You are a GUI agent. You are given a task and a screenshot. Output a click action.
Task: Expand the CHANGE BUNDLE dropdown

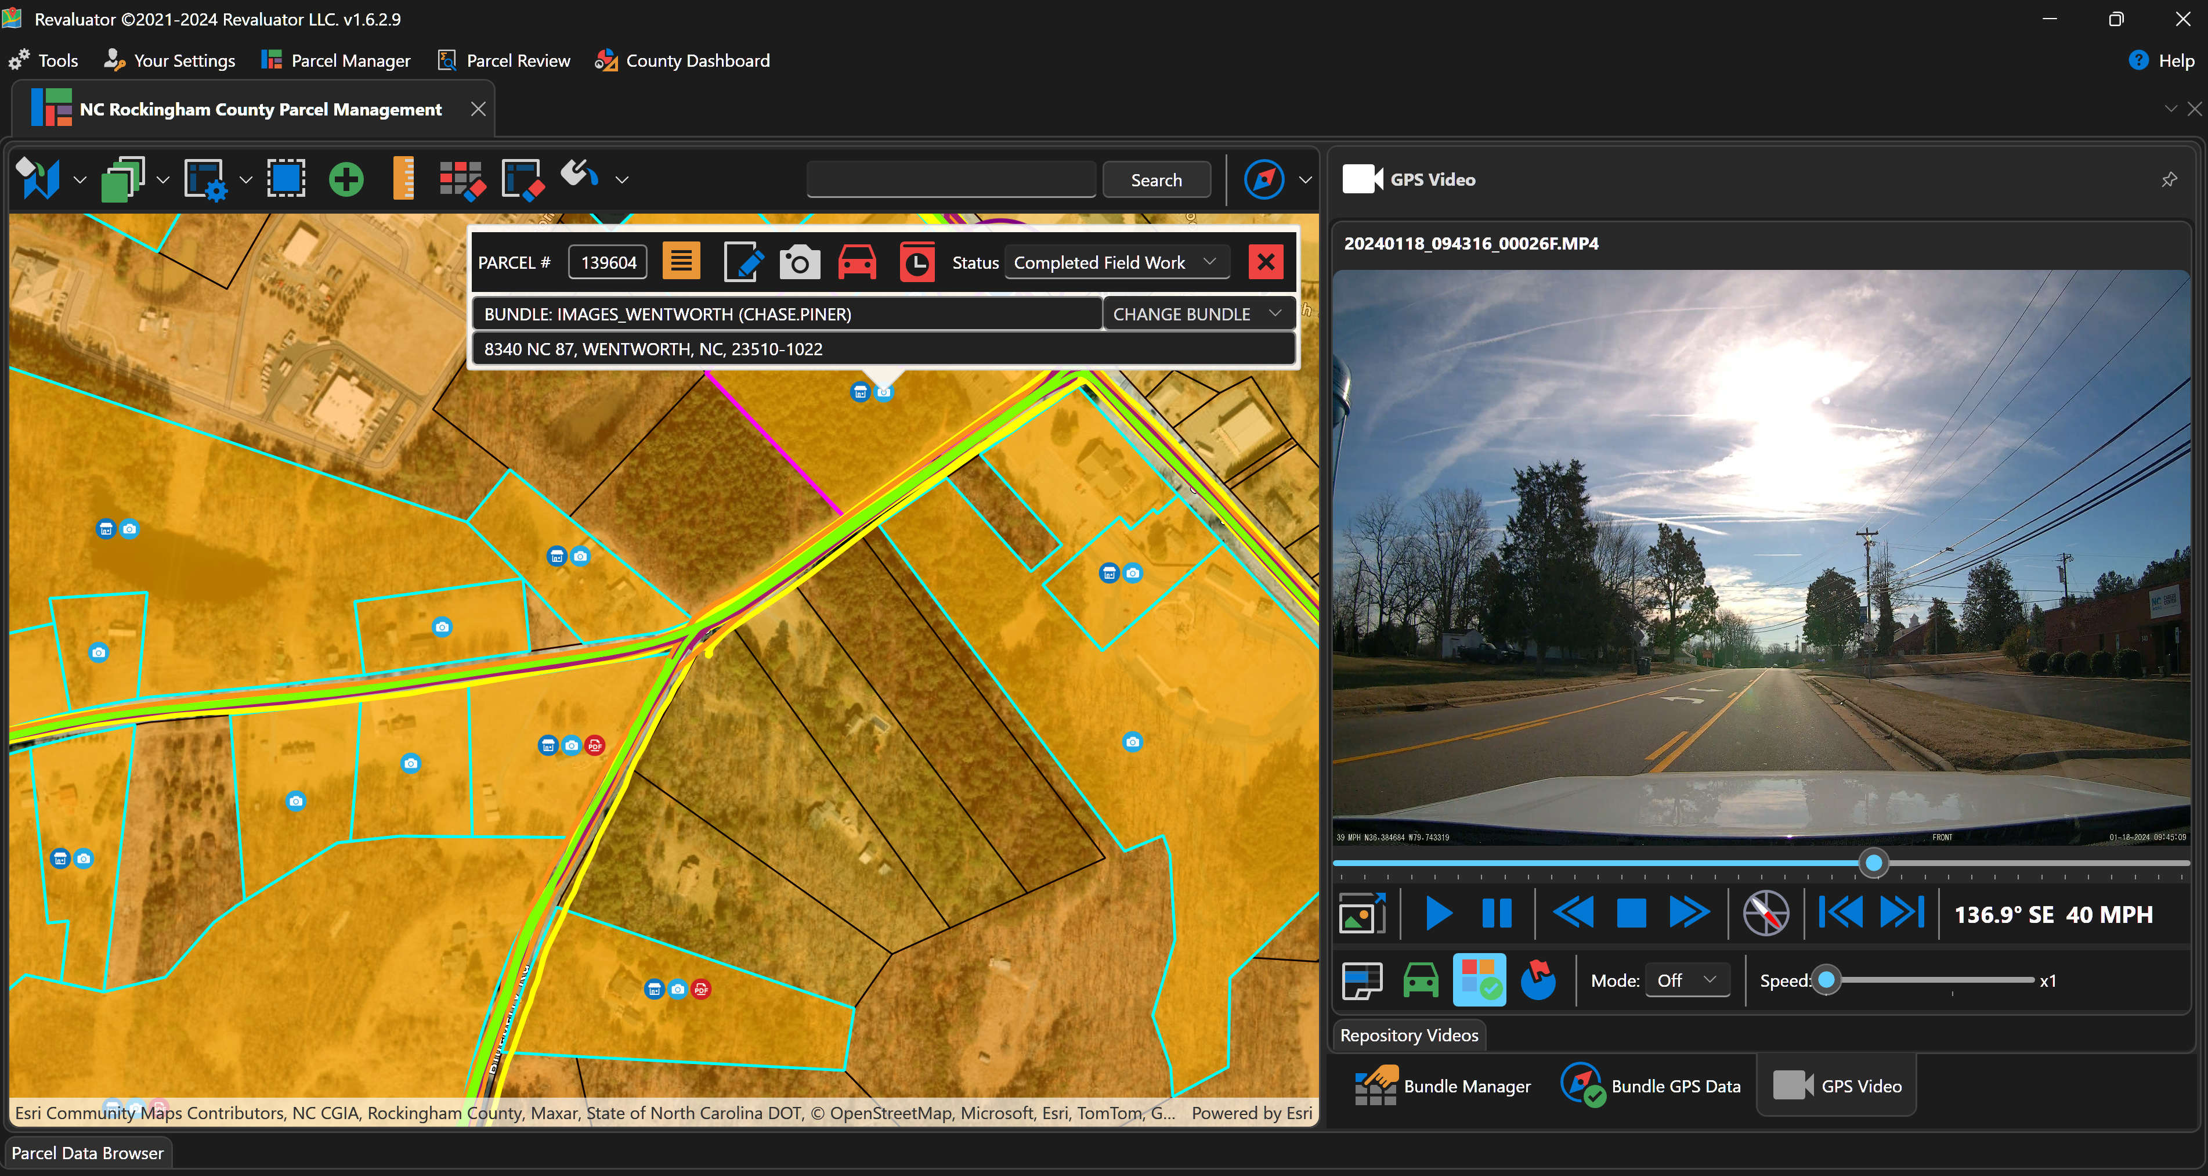(1197, 315)
